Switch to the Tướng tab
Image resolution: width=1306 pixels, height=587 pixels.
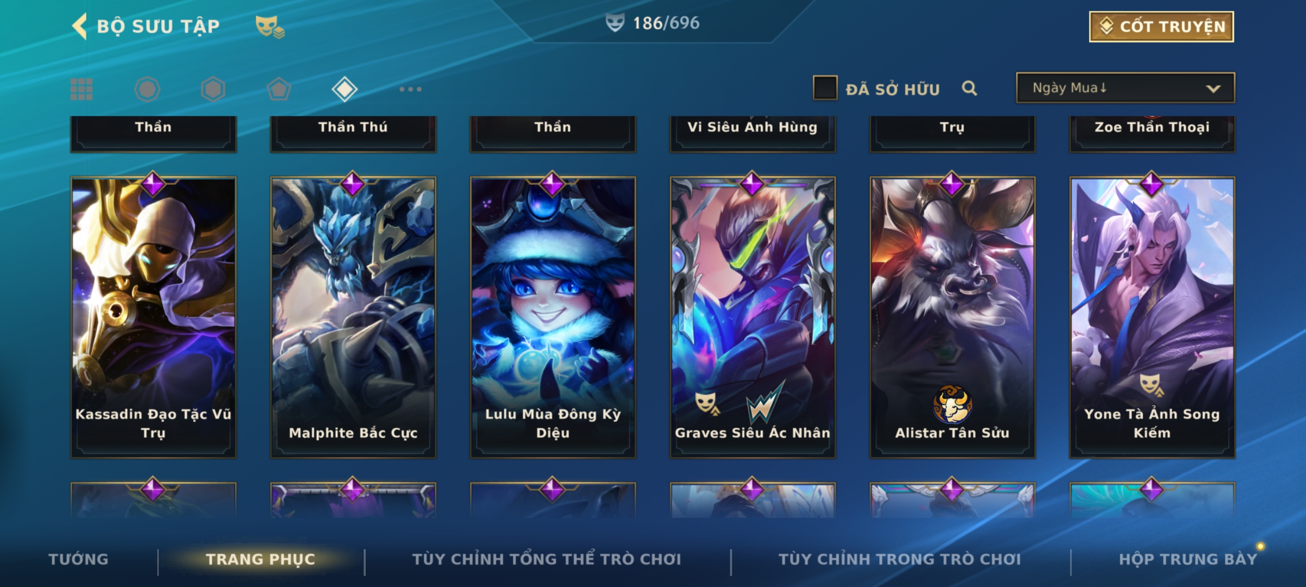(78, 559)
